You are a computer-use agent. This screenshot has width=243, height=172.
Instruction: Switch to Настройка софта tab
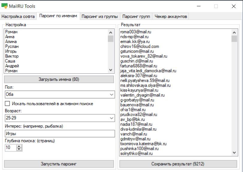[x=18, y=16]
